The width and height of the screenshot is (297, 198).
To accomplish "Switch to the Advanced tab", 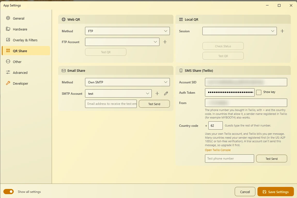I will [x=26, y=73].
